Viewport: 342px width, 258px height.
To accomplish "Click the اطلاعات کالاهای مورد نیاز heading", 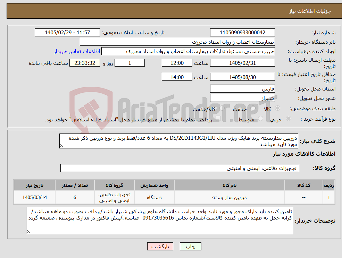I will pos(304,154).
